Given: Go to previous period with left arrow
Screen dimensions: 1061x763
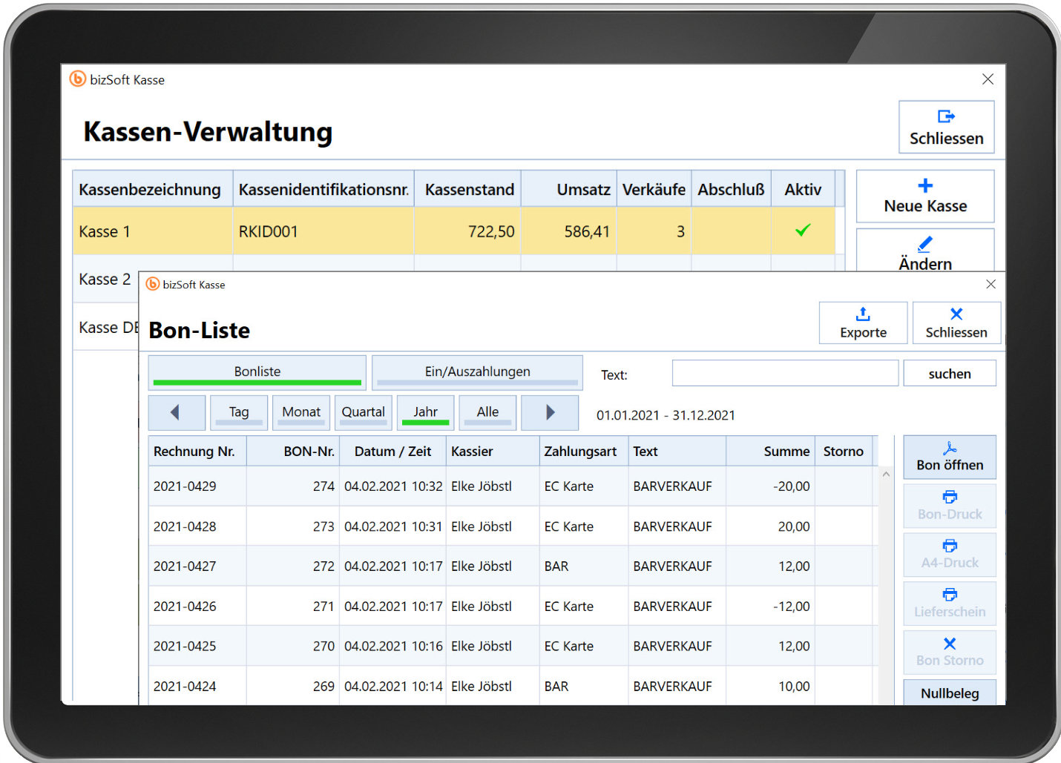Looking at the screenshot, I should (177, 413).
